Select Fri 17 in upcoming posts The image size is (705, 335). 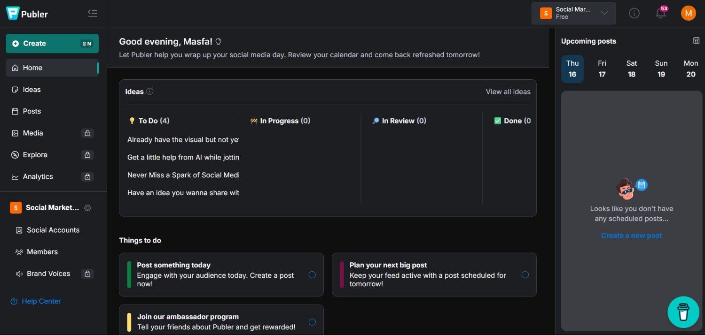point(602,69)
